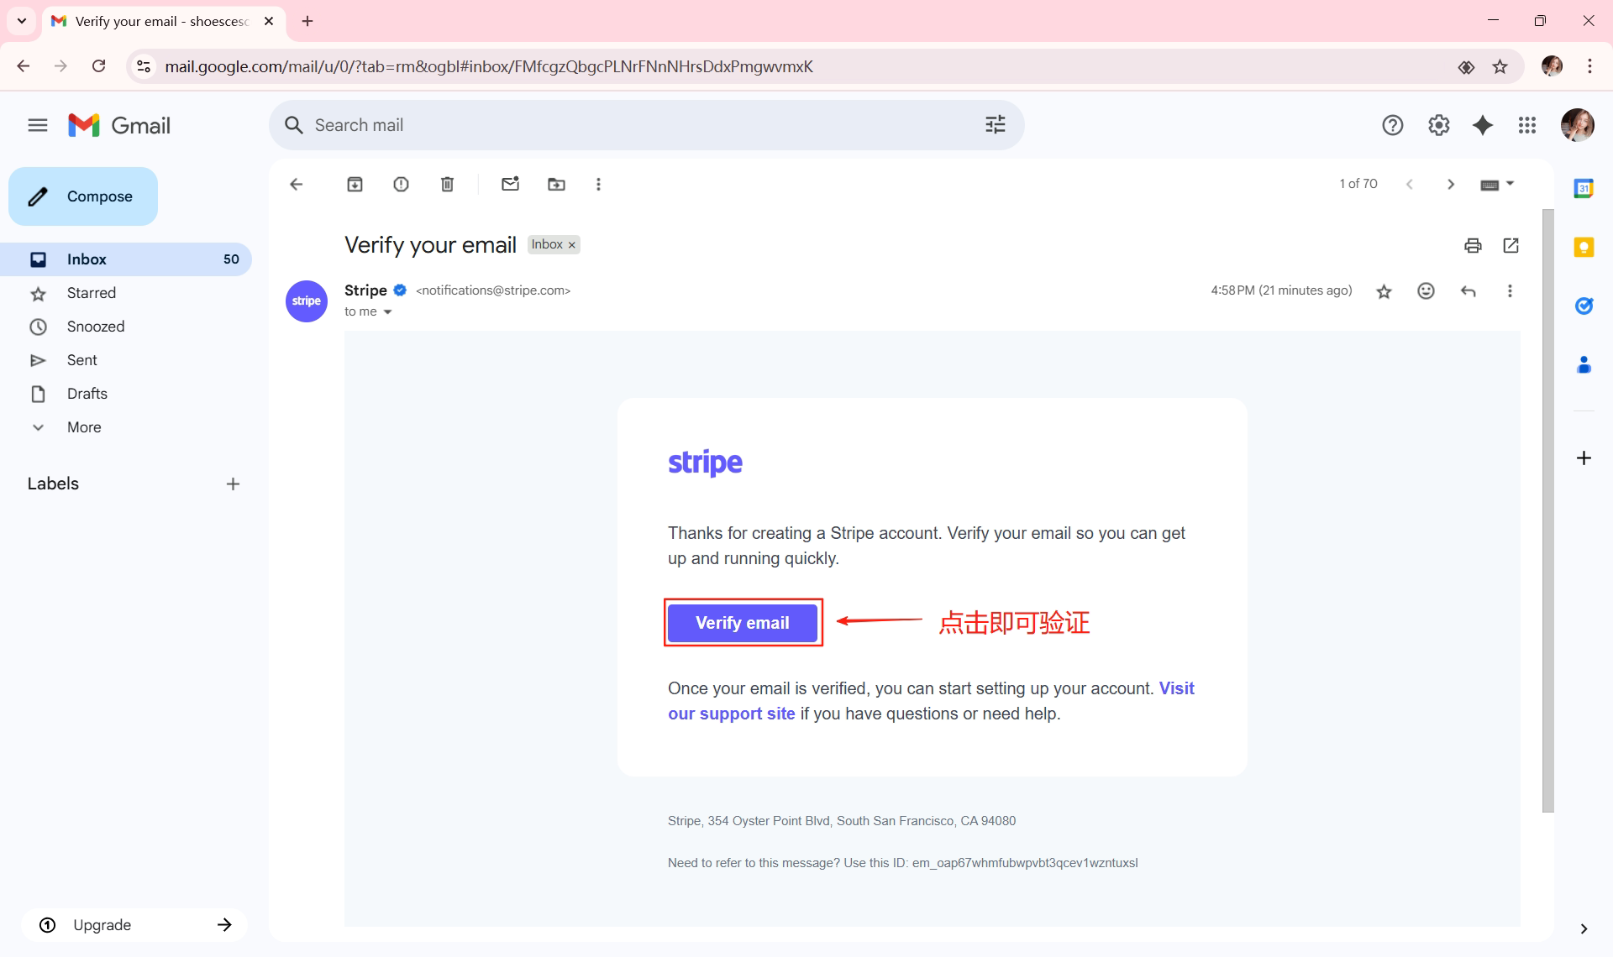
Task: Open the Starred label
Action: pos(92,293)
